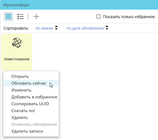The image size is (158, 140).
Task: Sort by 'по имени' link
Action: coord(44,28)
